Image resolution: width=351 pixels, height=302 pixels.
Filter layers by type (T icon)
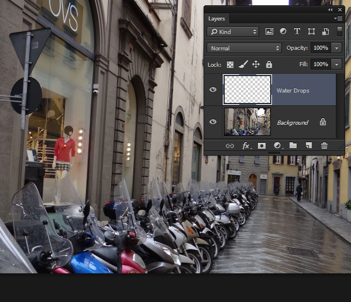tap(297, 32)
